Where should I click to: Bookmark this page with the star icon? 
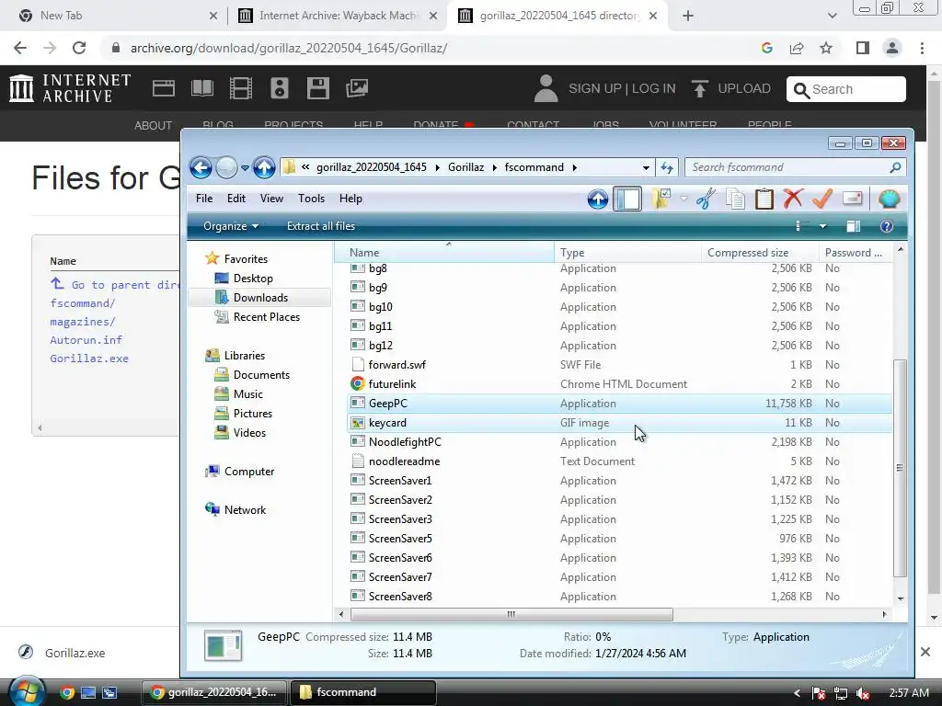tap(826, 48)
